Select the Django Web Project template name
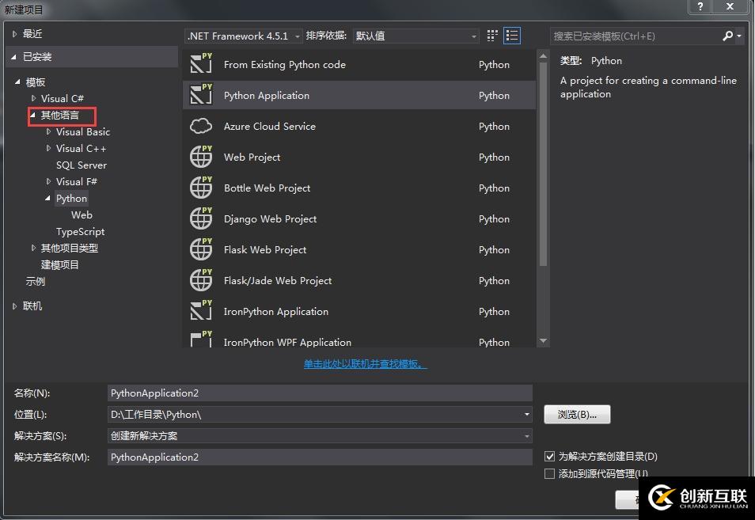This screenshot has width=755, height=520. point(270,218)
